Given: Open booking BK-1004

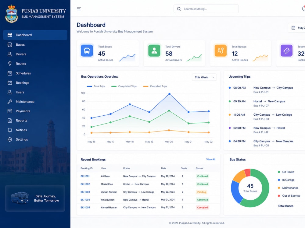Looking at the screenshot, I should 85,200.
